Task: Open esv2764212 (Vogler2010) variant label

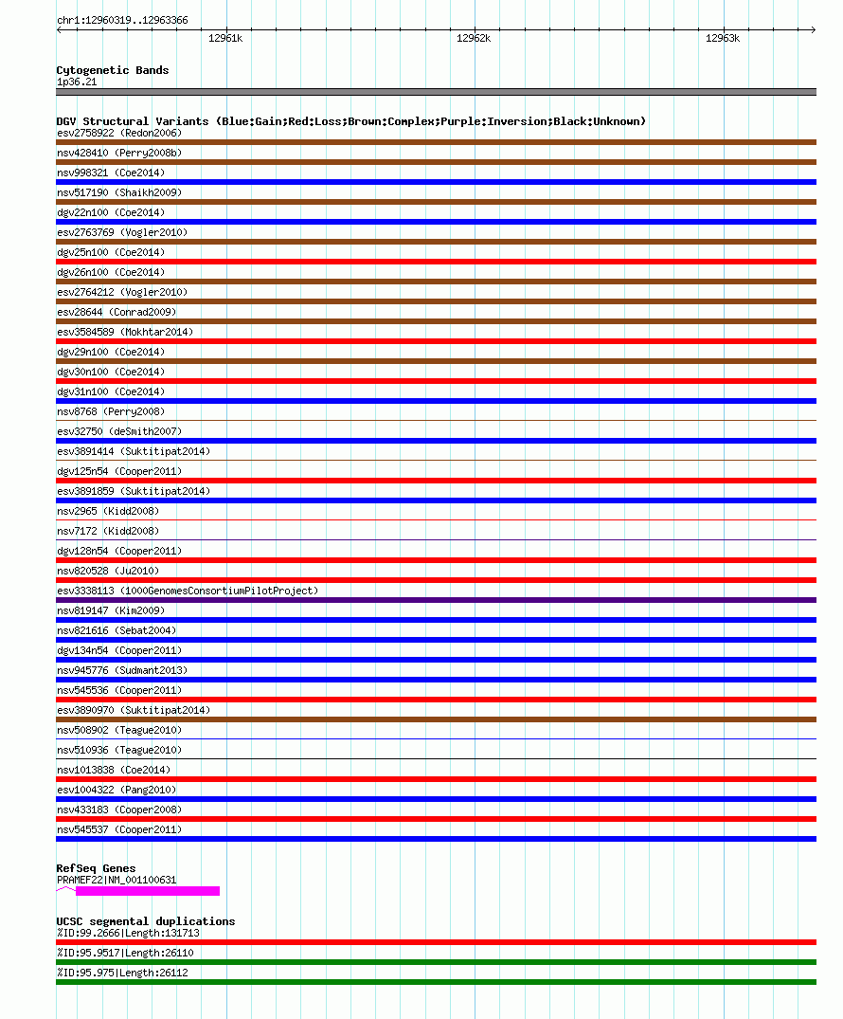Action: pos(122,292)
